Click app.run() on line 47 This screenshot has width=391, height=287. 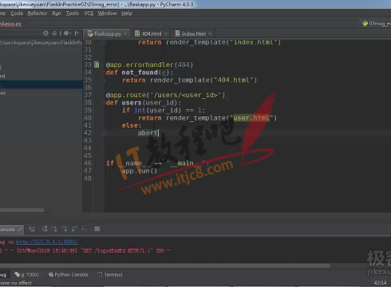(140, 171)
